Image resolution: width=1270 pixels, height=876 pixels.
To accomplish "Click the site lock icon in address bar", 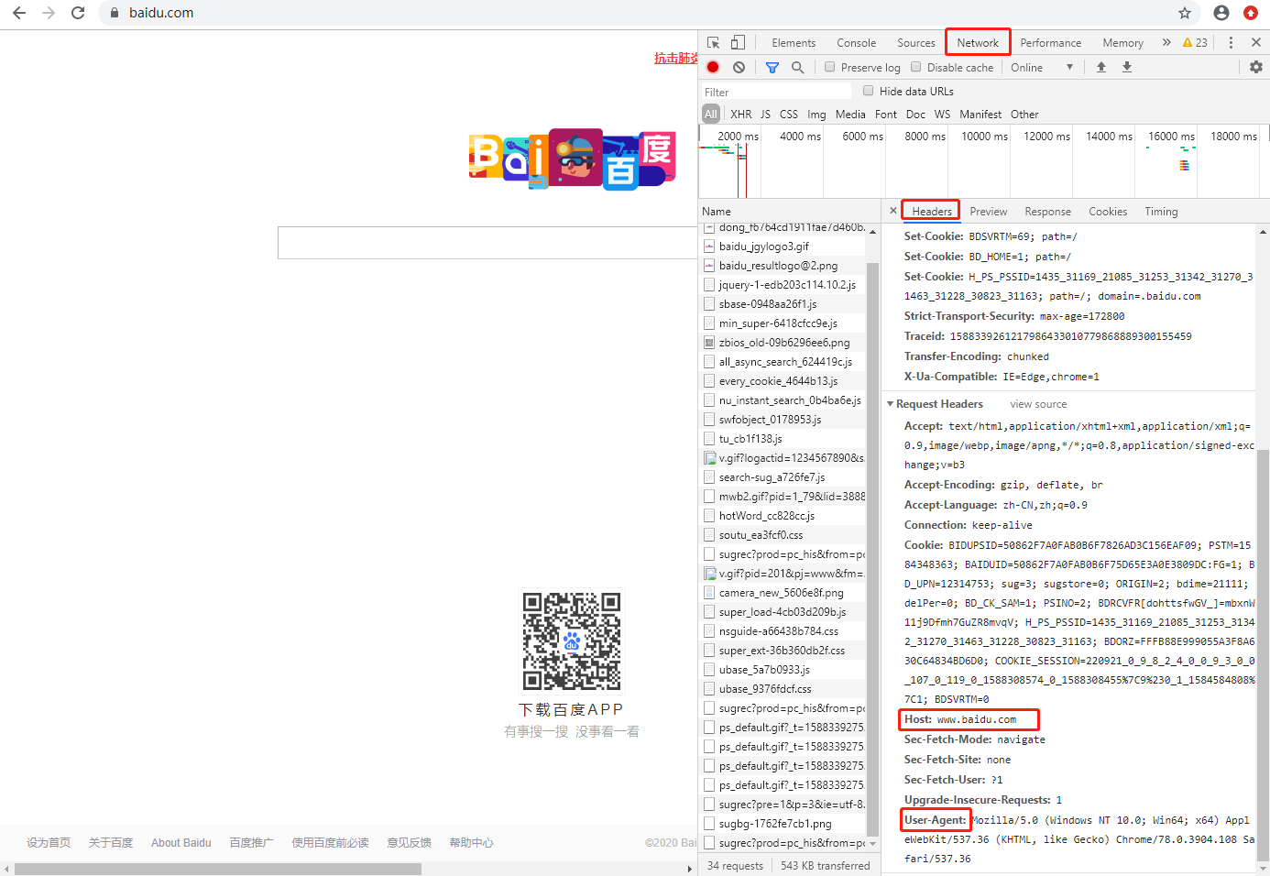I will (115, 13).
